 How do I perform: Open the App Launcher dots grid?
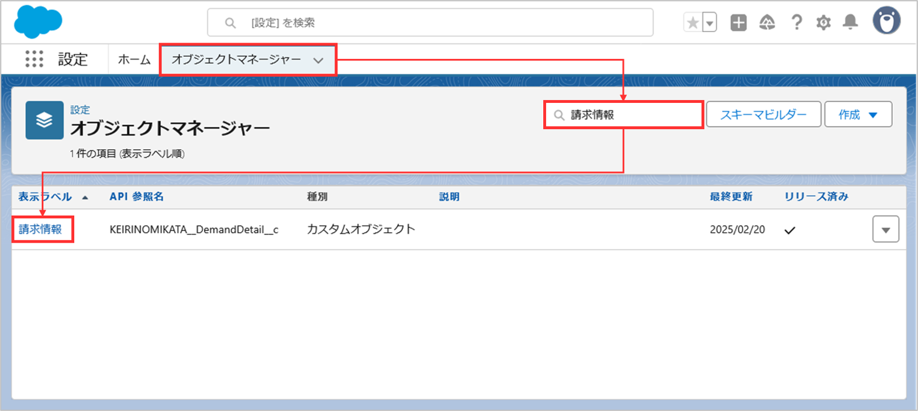(x=34, y=59)
